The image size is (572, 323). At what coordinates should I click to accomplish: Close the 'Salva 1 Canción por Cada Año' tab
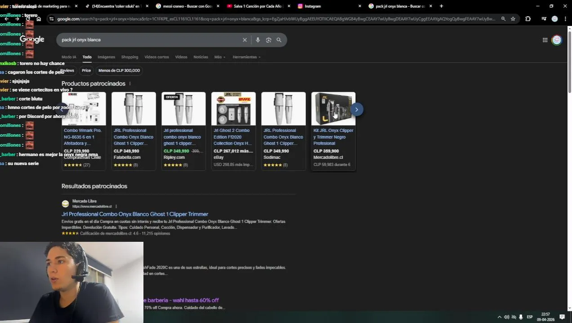[x=288, y=6]
